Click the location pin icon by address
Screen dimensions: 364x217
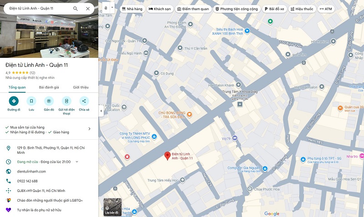click(8, 148)
